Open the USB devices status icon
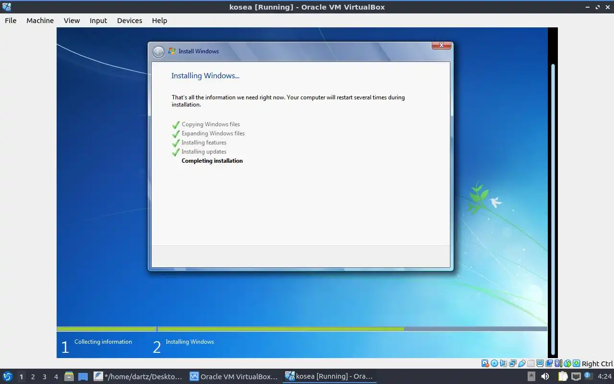 click(x=522, y=363)
